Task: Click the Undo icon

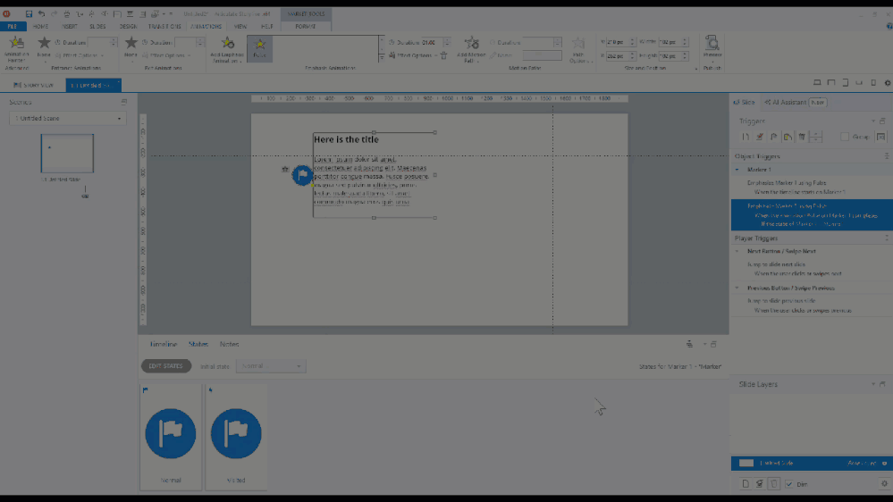Action: click(42, 13)
